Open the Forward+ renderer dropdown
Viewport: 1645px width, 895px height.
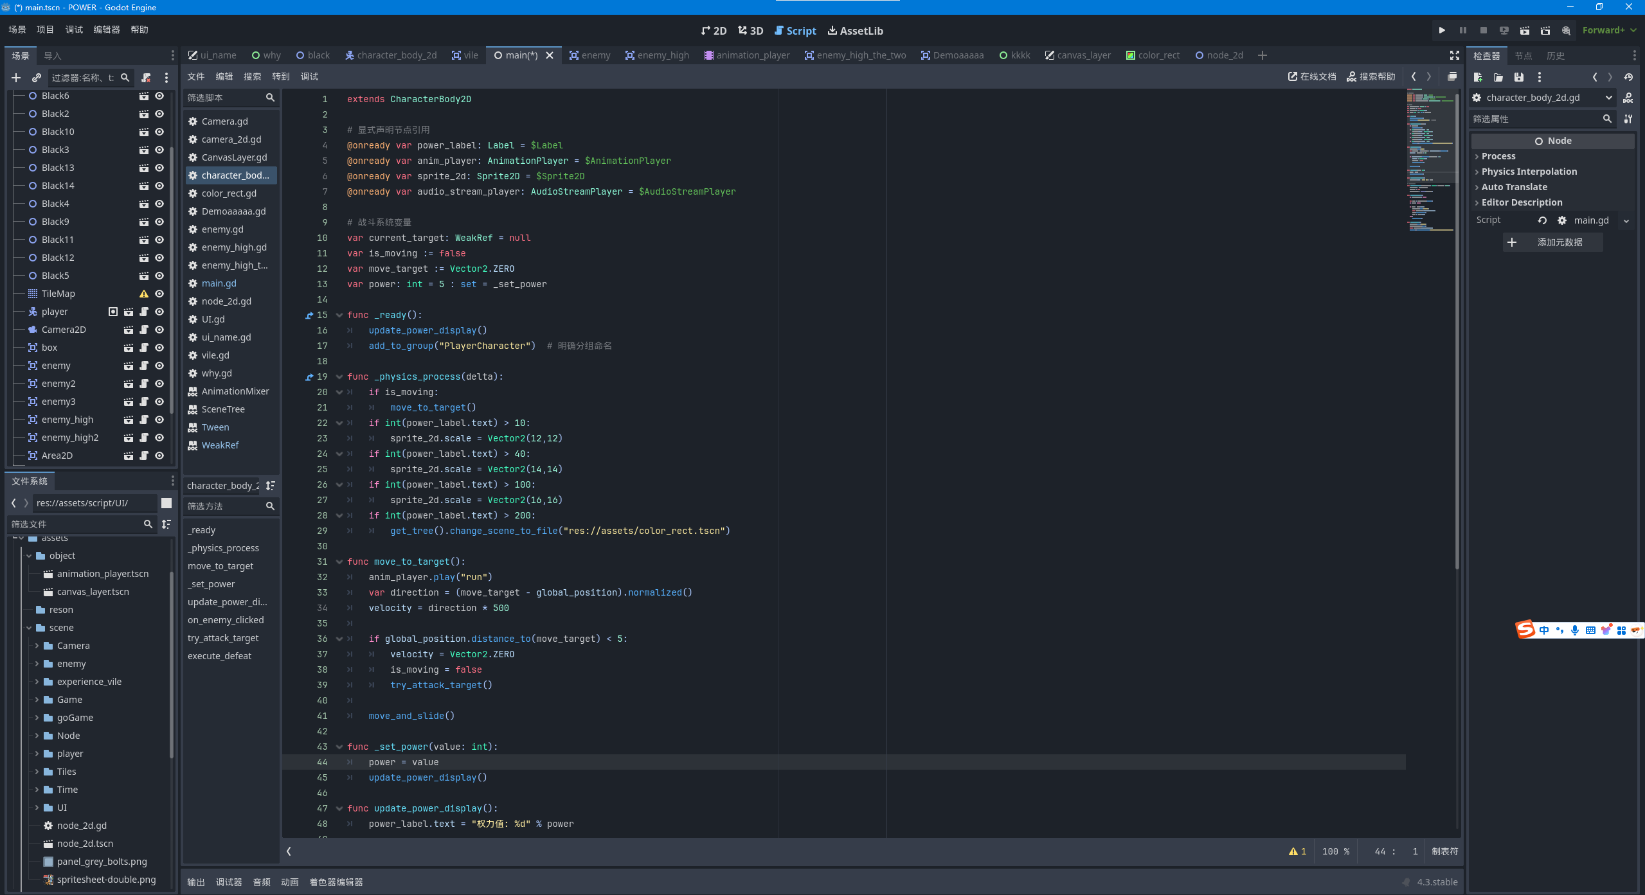coord(1609,30)
